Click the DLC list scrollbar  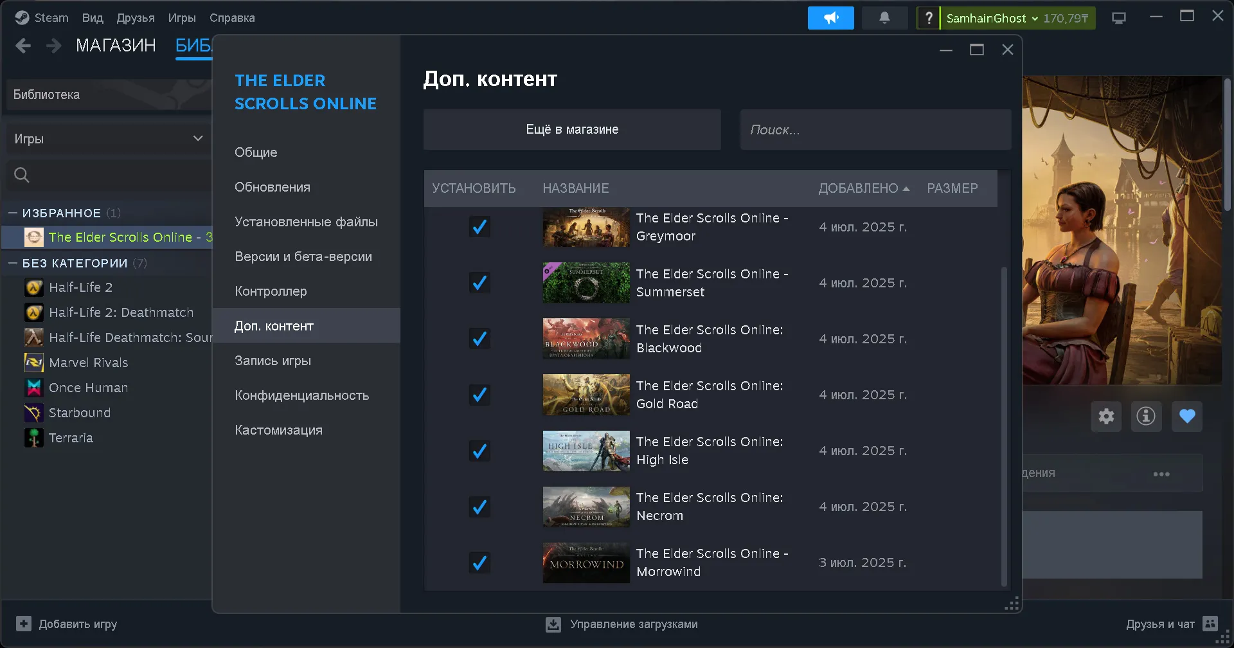click(1004, 426)
